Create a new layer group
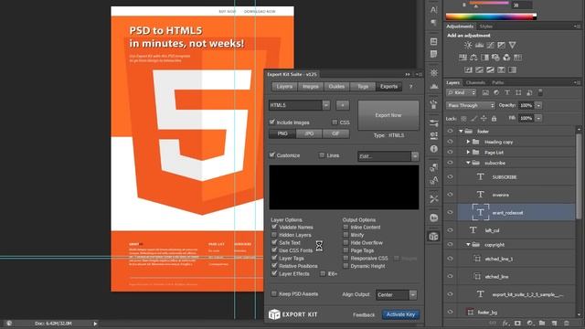Viewport: 585px width, 329px height. 542,324
